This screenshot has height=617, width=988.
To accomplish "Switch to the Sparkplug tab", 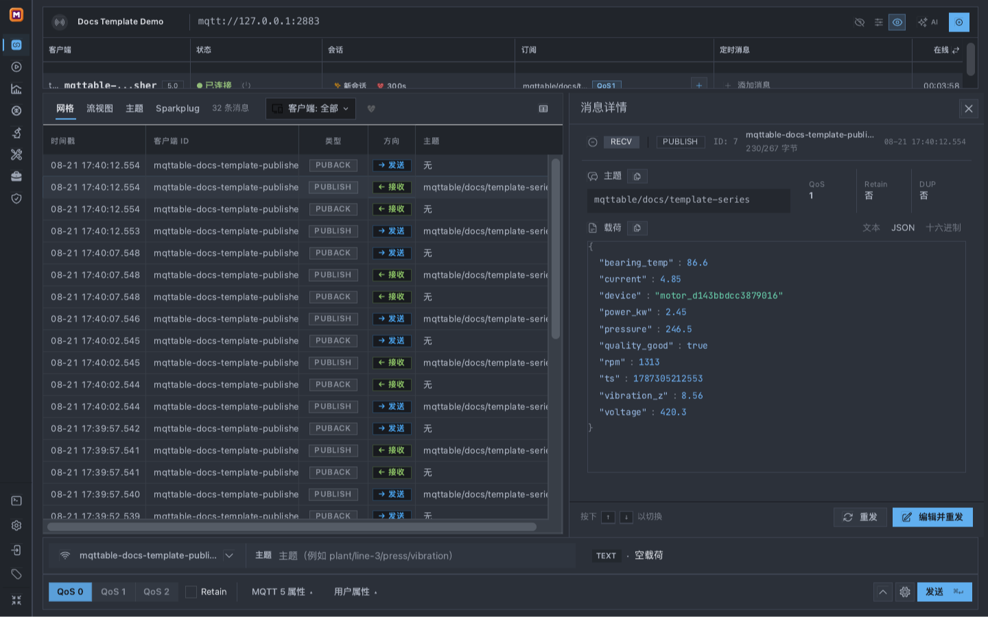I will (x=178, y=108).
